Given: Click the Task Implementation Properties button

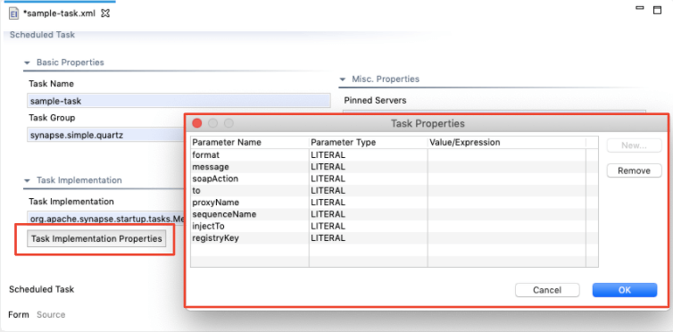Looking at the screenshot, I should (96, 239).
